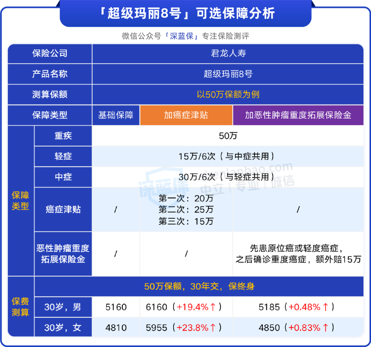
Task: Click the 测算保额 row label
Action: tap(50, 95)
